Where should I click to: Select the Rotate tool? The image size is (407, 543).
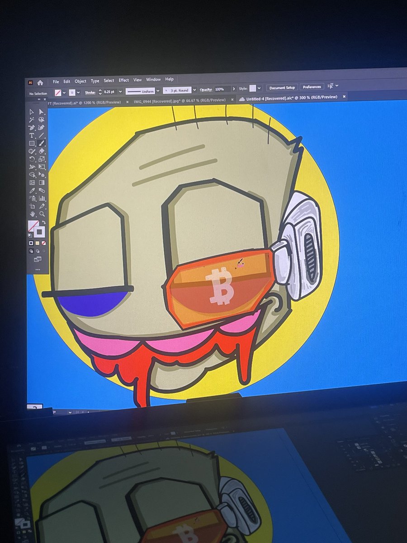[32, 159]
